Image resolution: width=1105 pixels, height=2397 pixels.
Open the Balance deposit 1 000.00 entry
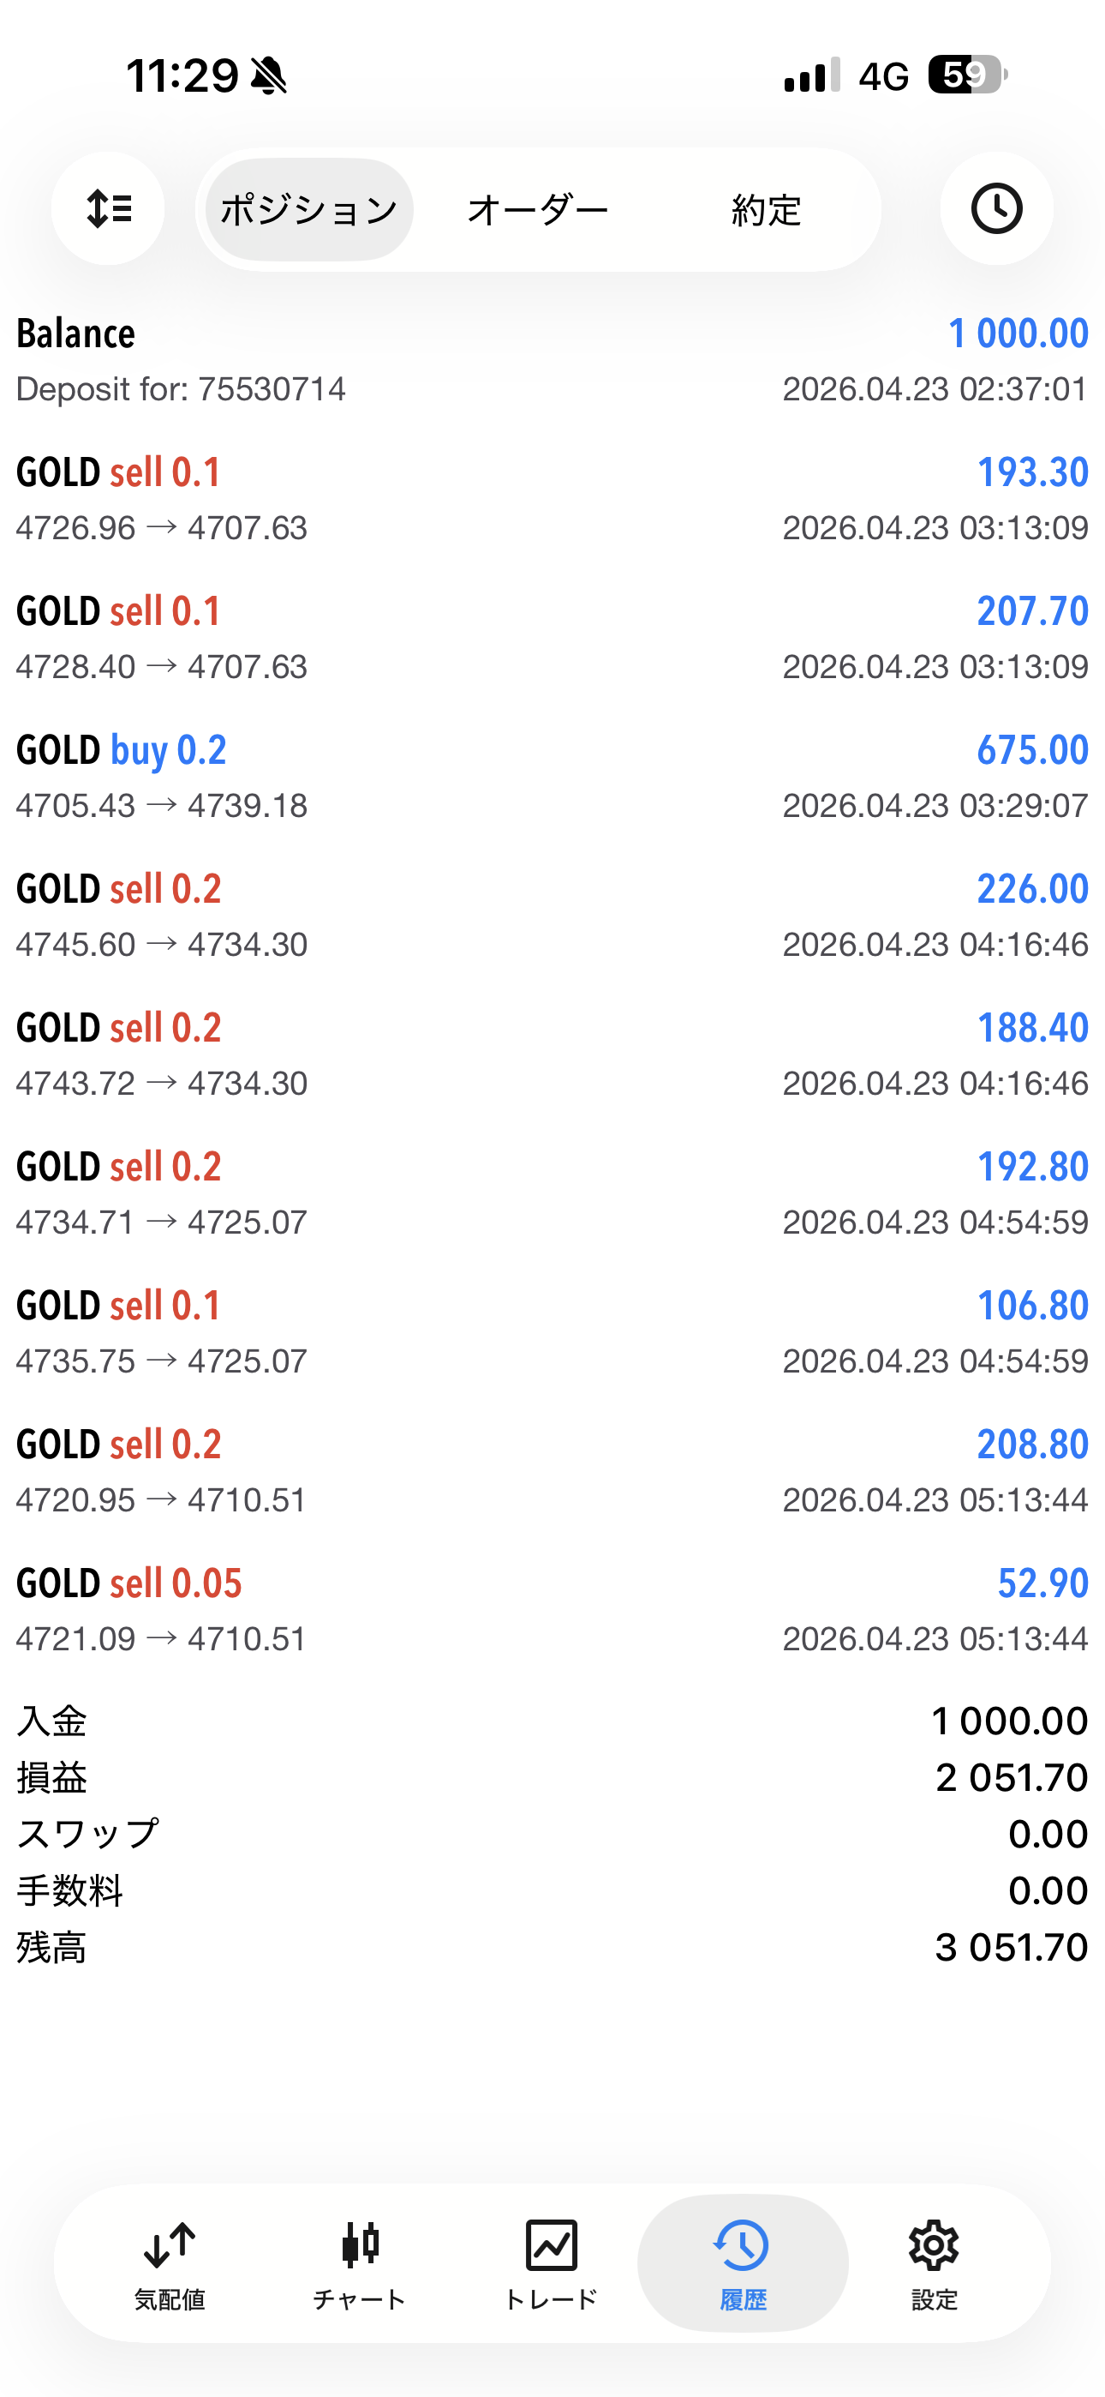[x=552, y=360]
